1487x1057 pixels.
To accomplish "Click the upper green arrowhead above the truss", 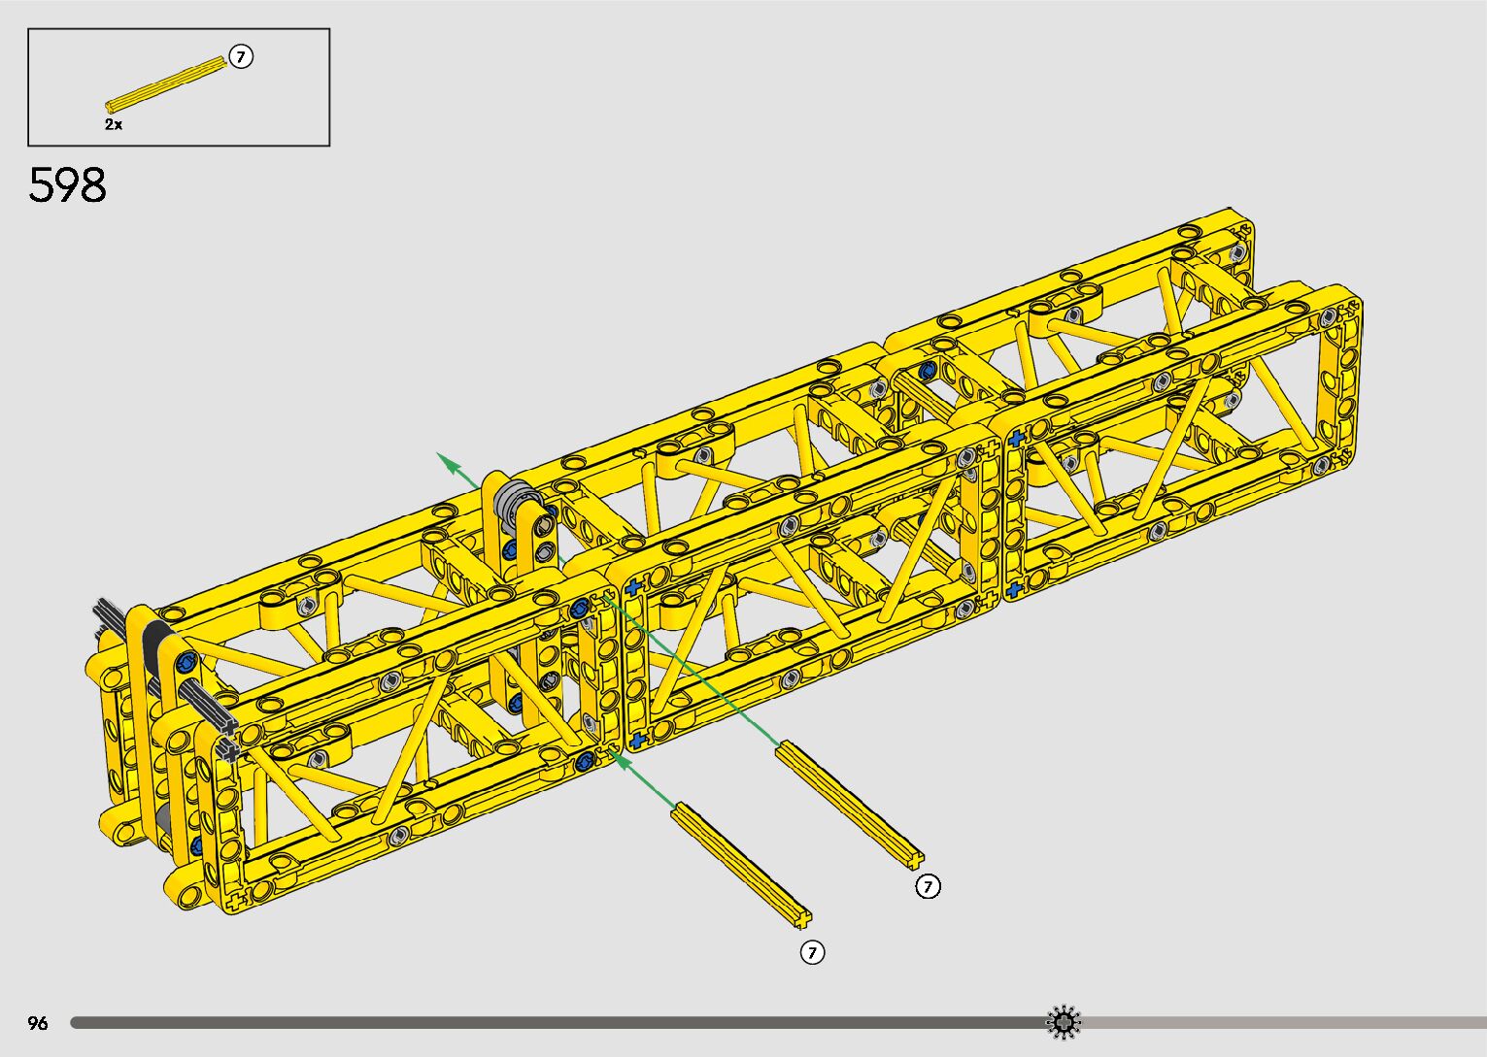I will [448, 462].
